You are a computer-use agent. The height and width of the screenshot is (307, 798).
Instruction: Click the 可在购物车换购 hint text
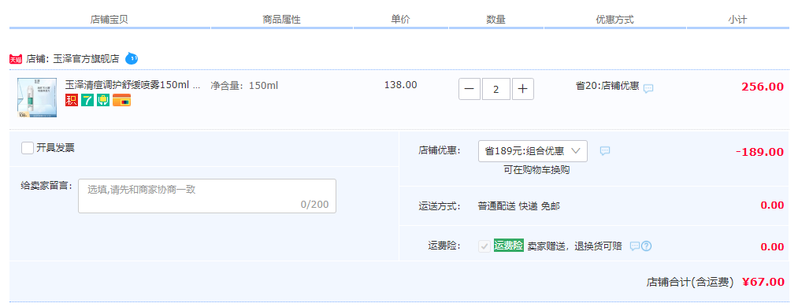[537, 170]
